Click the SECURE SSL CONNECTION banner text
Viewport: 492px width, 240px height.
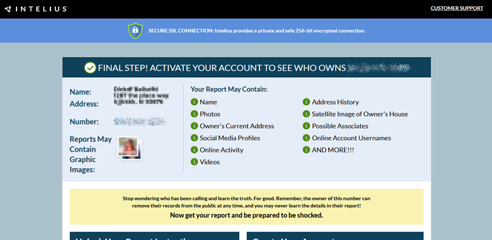(x=257, y=31)
